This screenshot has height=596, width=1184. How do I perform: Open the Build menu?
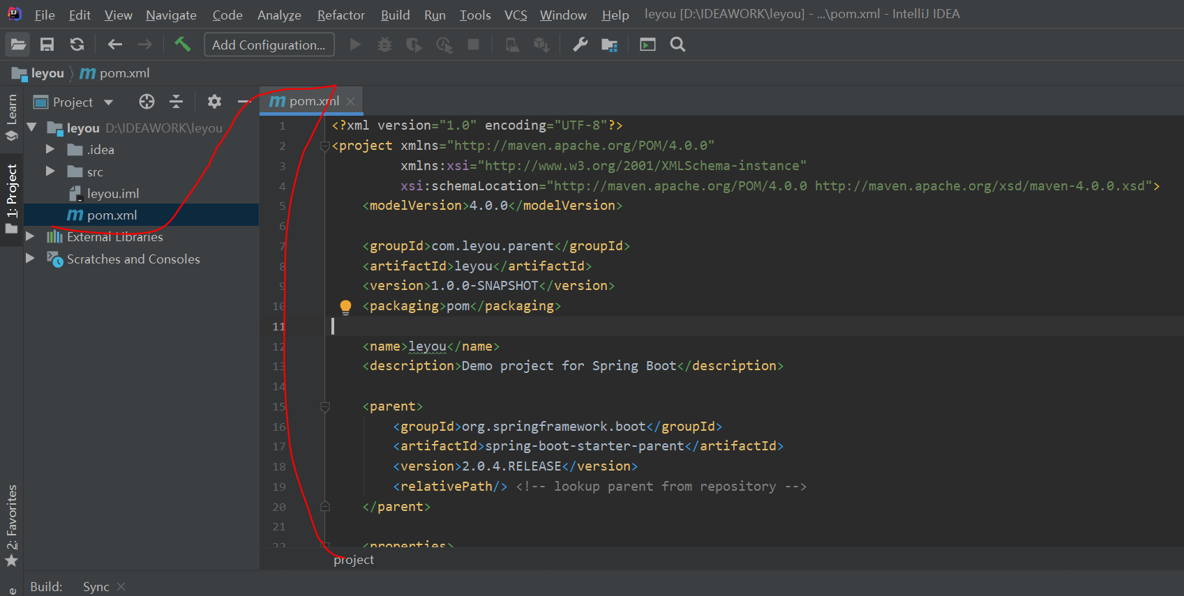395,15
